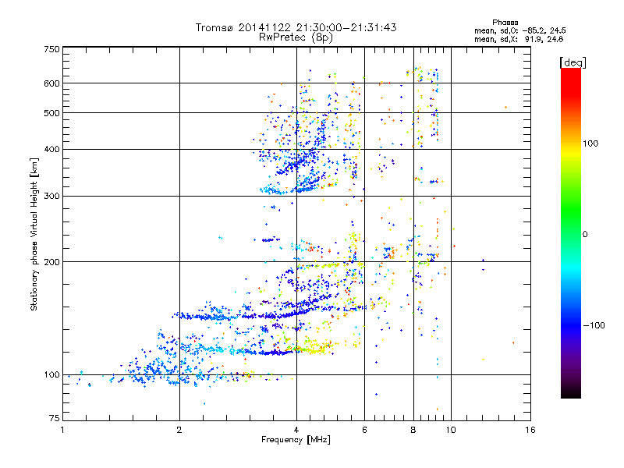Viewport: 624px width, 468px height.
Task: Click the colorbar tick label "100"
Action: 590,144
